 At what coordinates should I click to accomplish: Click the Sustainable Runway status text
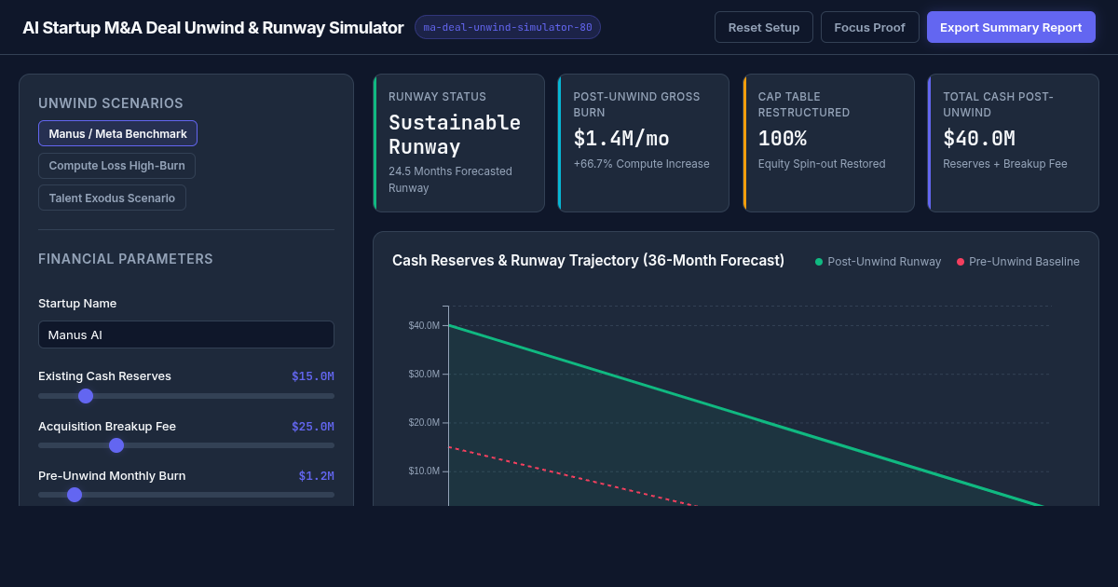click(455, 134)
